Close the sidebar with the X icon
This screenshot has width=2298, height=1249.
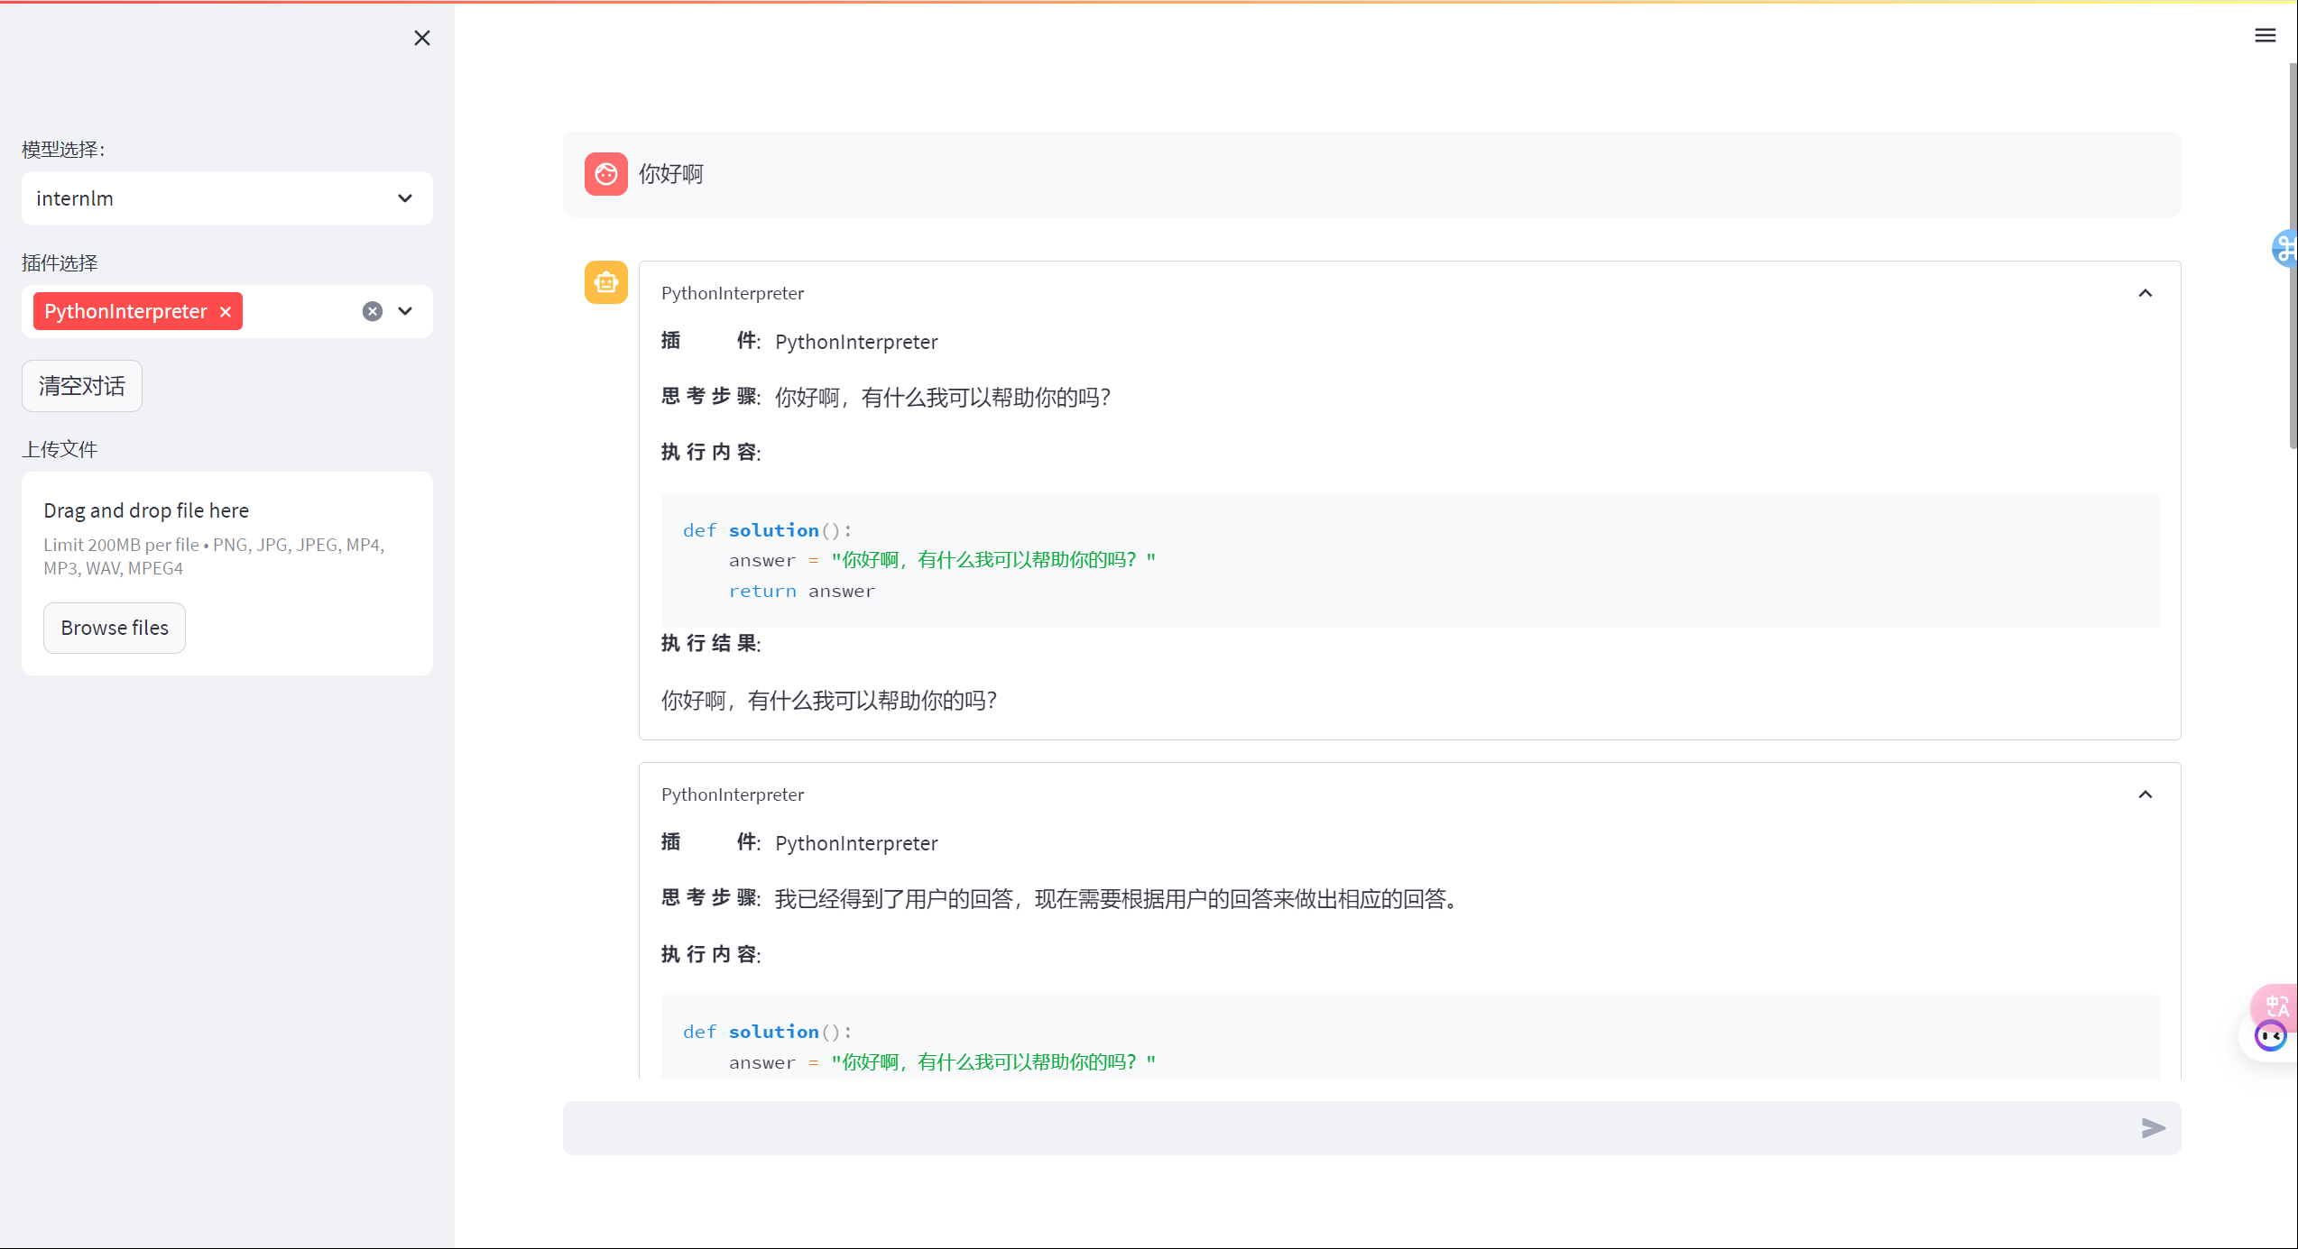pos(421,38)
